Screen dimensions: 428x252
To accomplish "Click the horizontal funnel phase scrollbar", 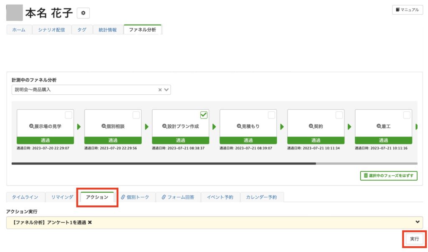I will click(x=163, y=164).
